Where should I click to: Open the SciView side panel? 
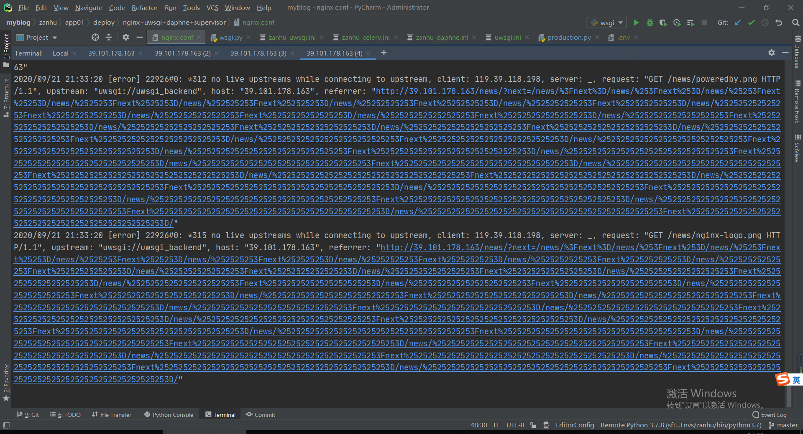coord(798,149)
